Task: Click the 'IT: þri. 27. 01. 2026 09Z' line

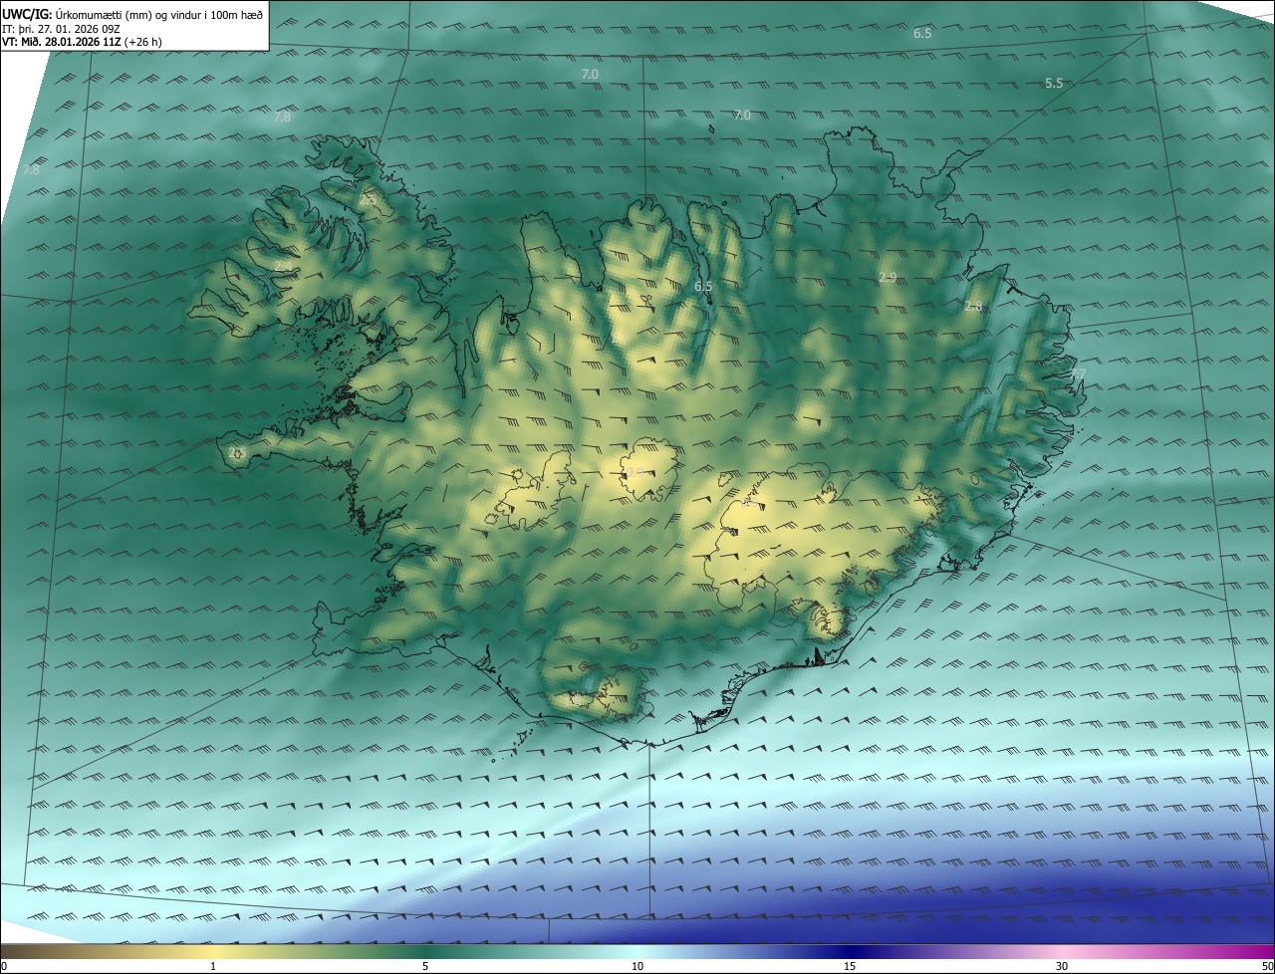Action: (x=62, y=28)
